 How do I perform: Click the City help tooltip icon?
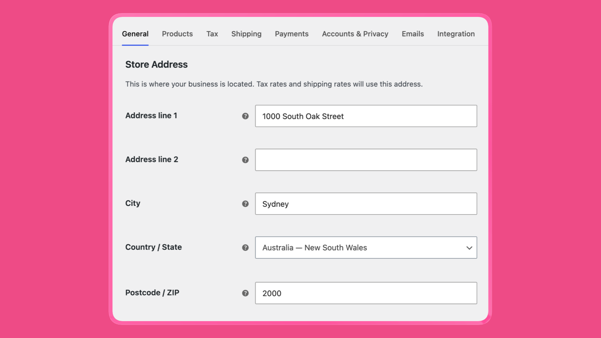pyautogui.click(x=245, y=204)
